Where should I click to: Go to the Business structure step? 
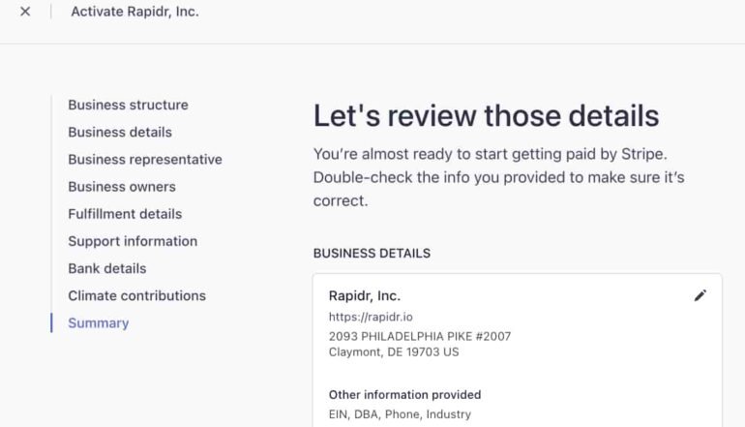pyautogui.click(x=128, y=105)
